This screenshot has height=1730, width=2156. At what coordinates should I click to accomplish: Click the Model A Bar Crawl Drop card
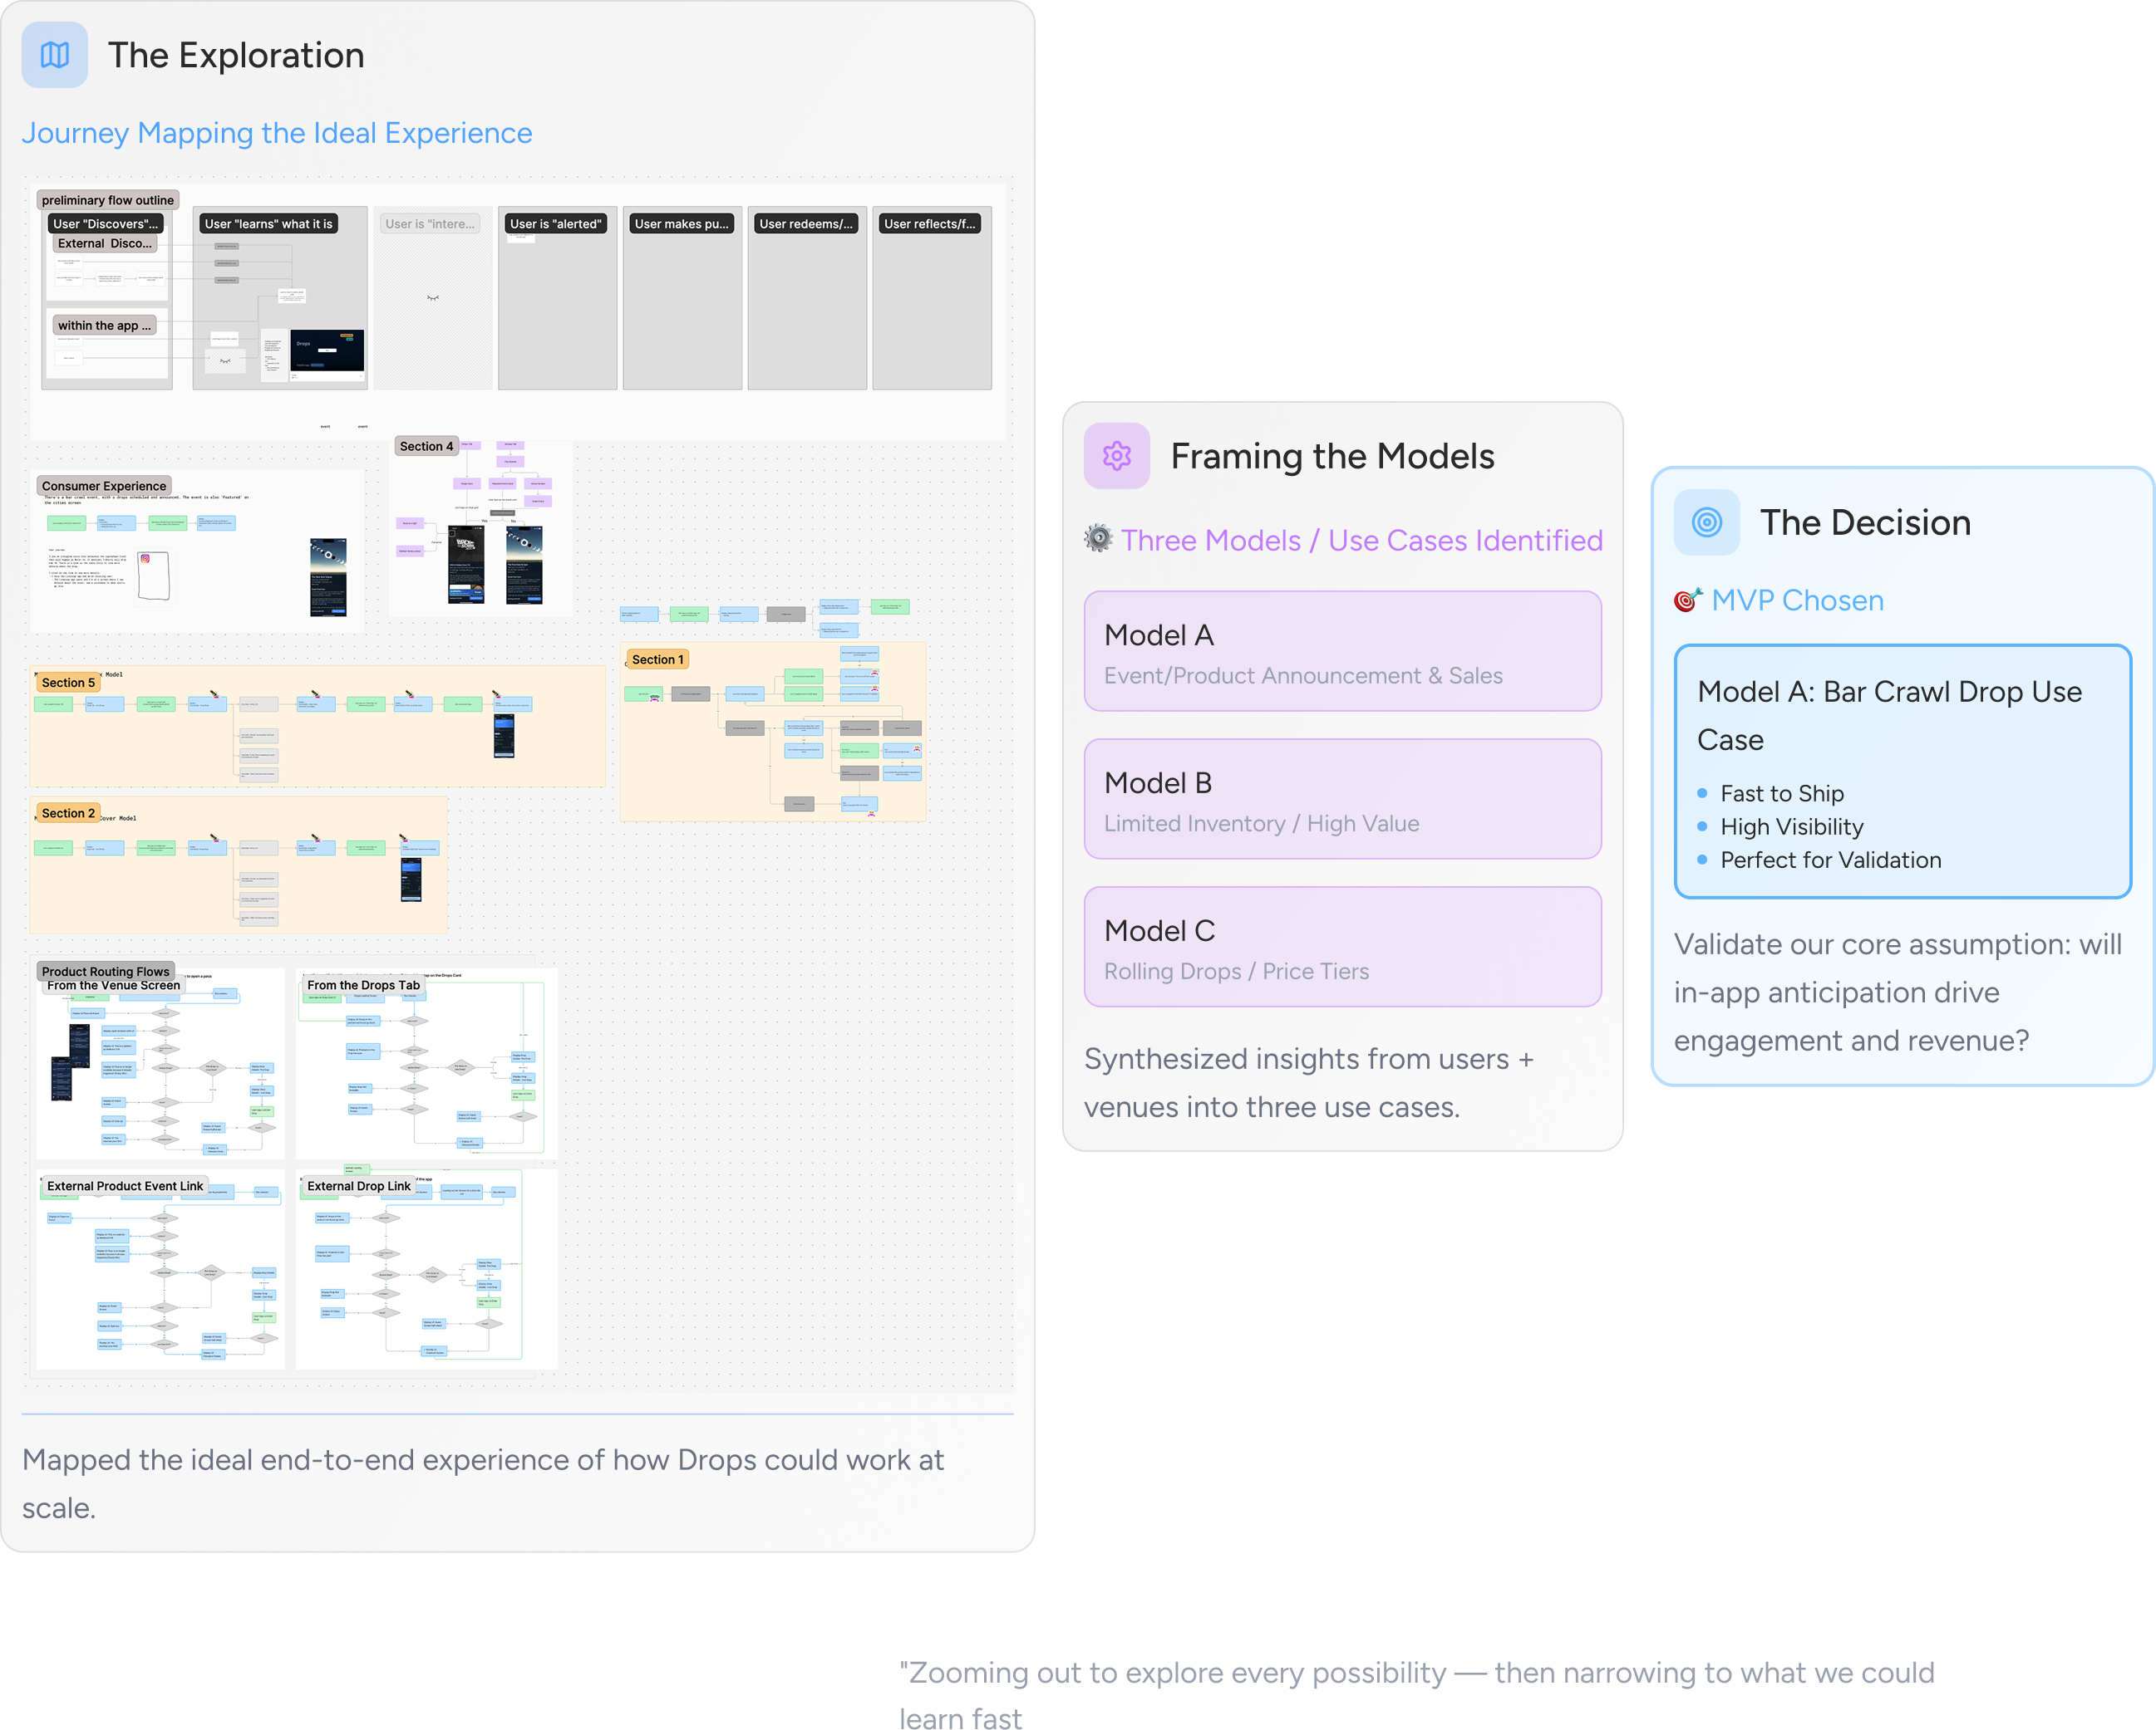coord(1902,772)
